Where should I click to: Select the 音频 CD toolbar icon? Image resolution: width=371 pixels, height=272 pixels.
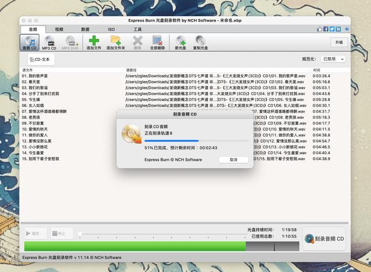point(30,42)
